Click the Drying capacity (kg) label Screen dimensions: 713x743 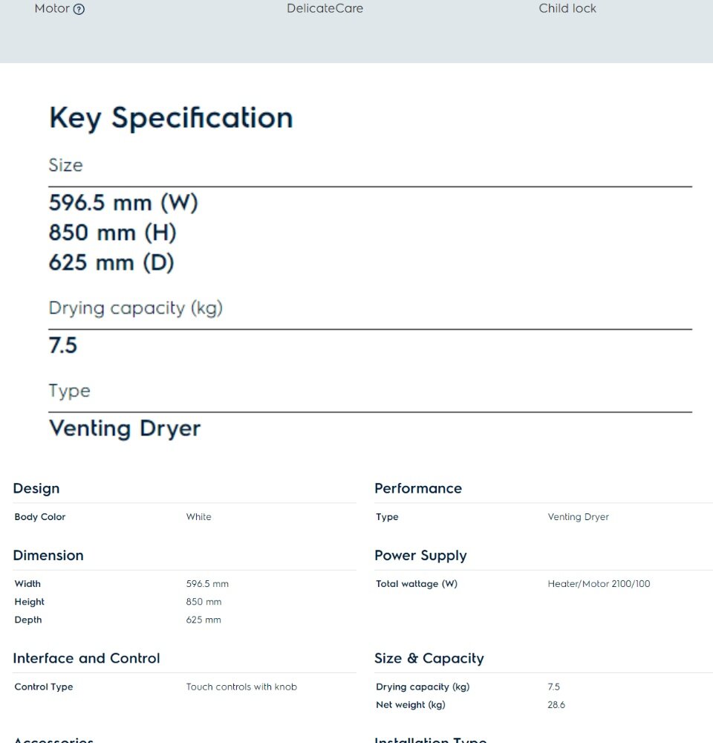point(135,308)
